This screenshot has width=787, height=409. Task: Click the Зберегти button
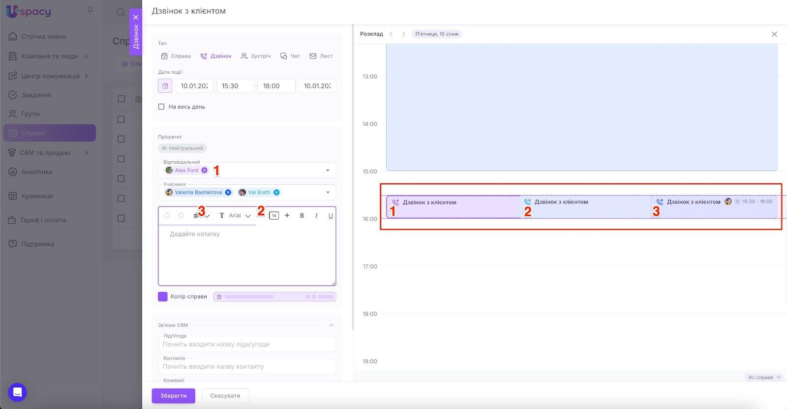(173, 396)
